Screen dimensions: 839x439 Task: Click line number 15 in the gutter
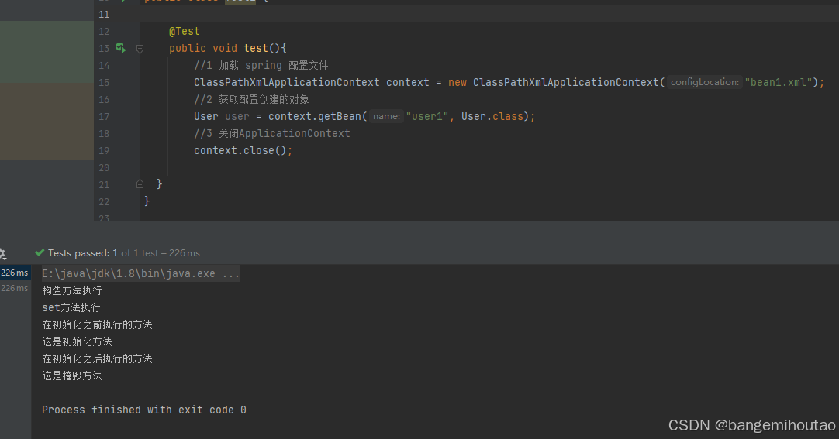[104, 83]
